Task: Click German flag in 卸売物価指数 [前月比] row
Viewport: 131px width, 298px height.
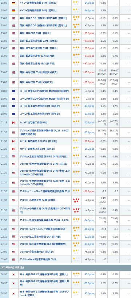Action: coord(13,3)
